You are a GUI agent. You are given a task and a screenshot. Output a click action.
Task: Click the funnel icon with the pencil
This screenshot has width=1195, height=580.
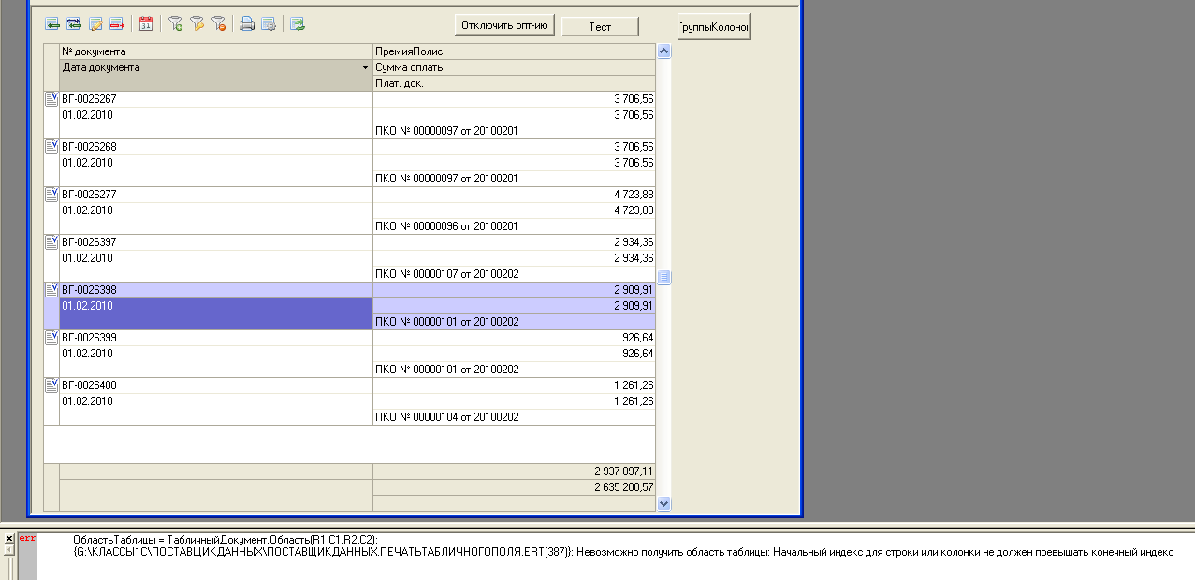tap(197, 24)
